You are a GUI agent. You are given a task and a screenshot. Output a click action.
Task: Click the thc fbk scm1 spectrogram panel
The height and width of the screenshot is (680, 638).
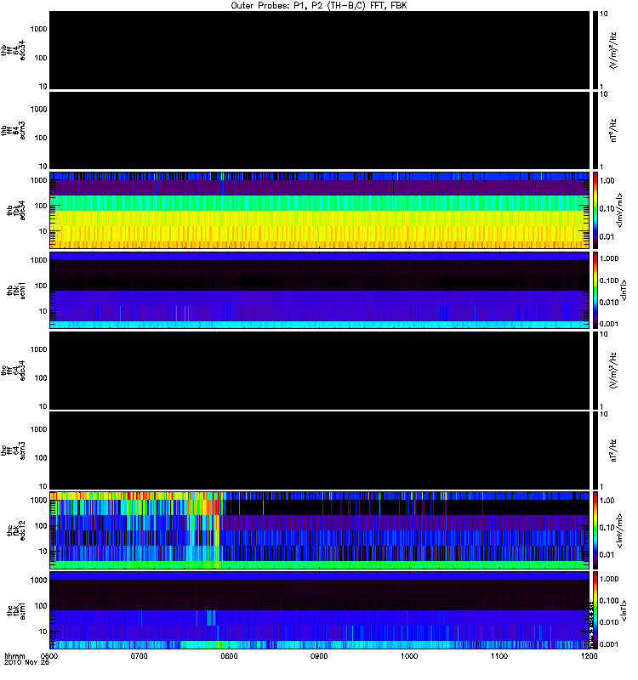(x=319, y=610)
